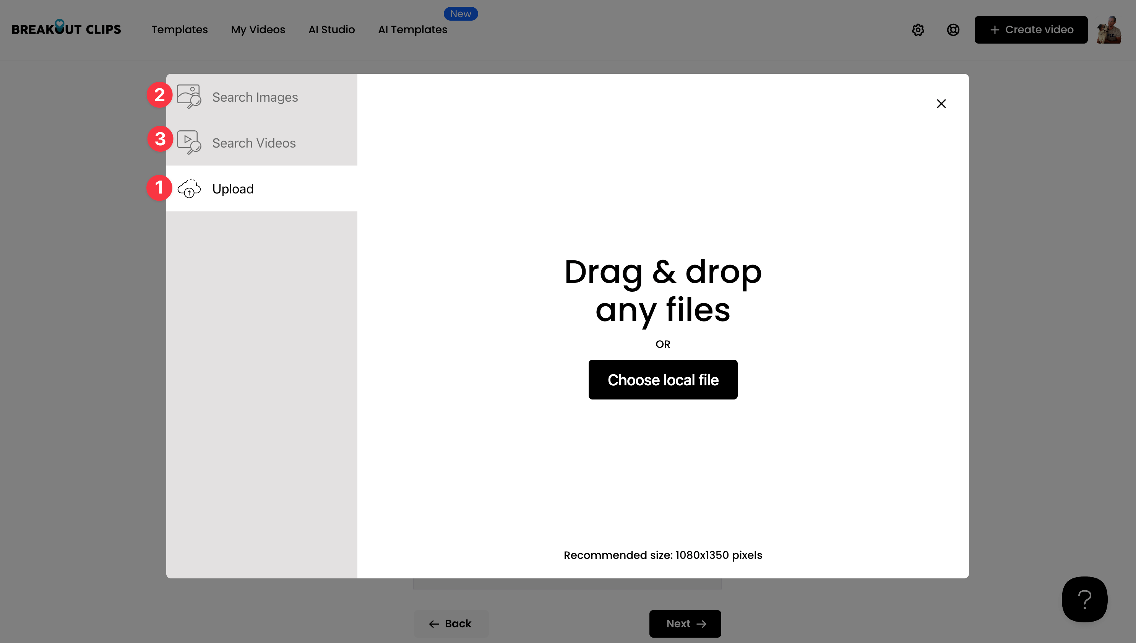
Task: Select the Upload tab
Action: [x=233, y=189]
